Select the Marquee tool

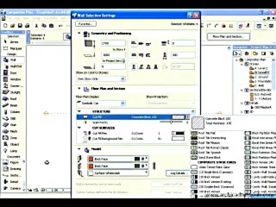(13, 49)
